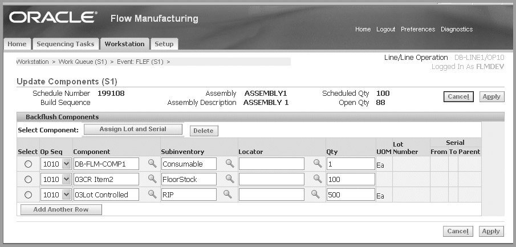Click the empty locator field for 03Lot Controlled
The height and width of the screenshot is (247, 516).
[271, 195]
